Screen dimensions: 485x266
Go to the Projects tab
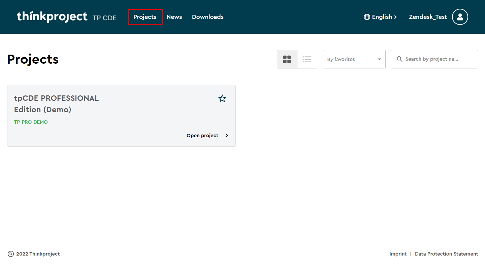tap(145, 17)
